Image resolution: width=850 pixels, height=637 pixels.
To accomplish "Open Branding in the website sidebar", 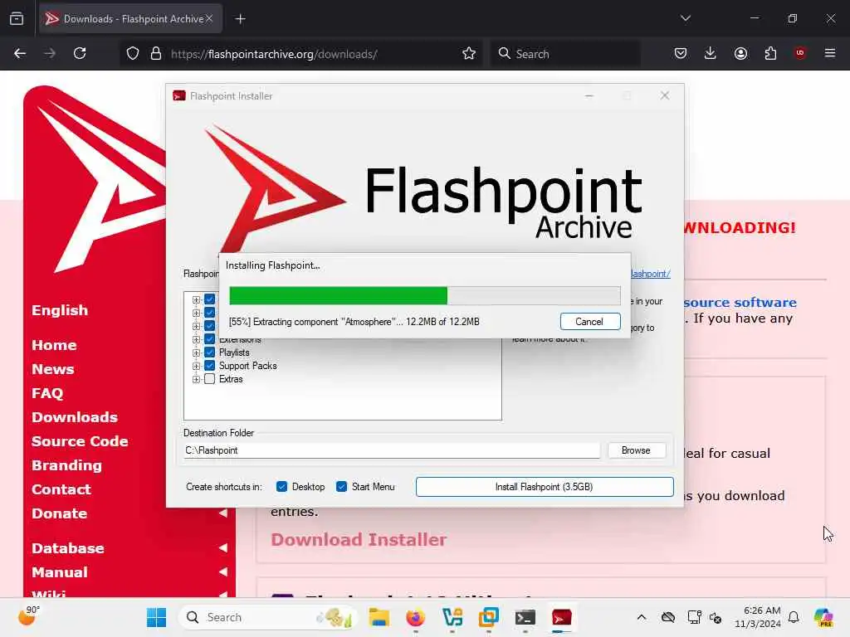I will tap(66, 465).
